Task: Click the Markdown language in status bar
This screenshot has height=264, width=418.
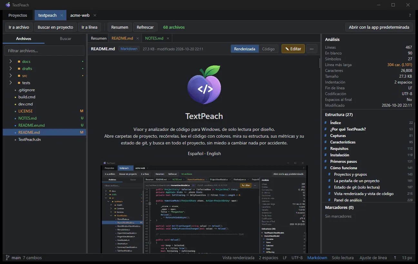Action: (317, 258)
